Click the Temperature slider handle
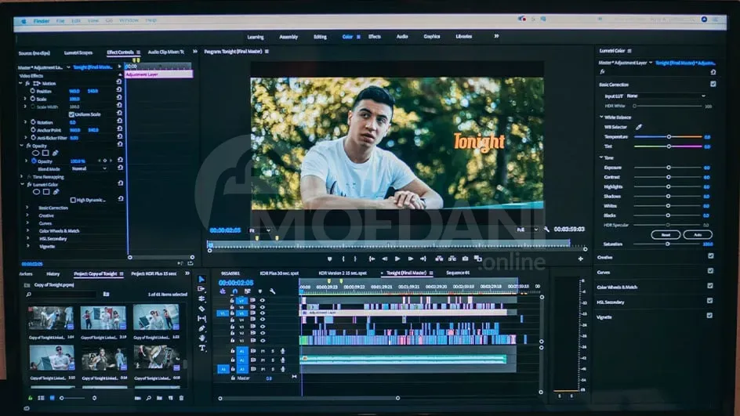This screenshot has height=416, width=740. (669, 136)
